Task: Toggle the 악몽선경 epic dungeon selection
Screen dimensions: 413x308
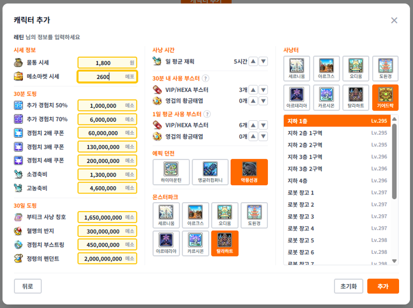Action: (249, 172)
